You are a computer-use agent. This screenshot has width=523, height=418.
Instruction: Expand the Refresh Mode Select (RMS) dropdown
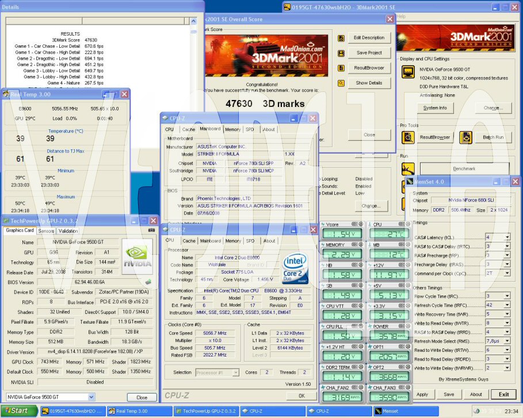click(507, 341)
